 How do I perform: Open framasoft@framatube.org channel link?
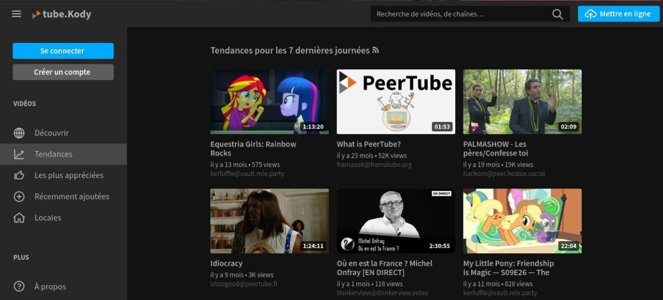(374, 165)
